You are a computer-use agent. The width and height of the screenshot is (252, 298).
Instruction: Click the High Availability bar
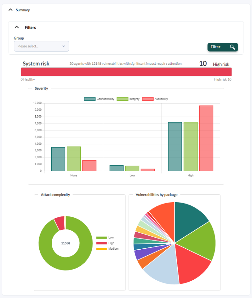(x=206, y=138)
